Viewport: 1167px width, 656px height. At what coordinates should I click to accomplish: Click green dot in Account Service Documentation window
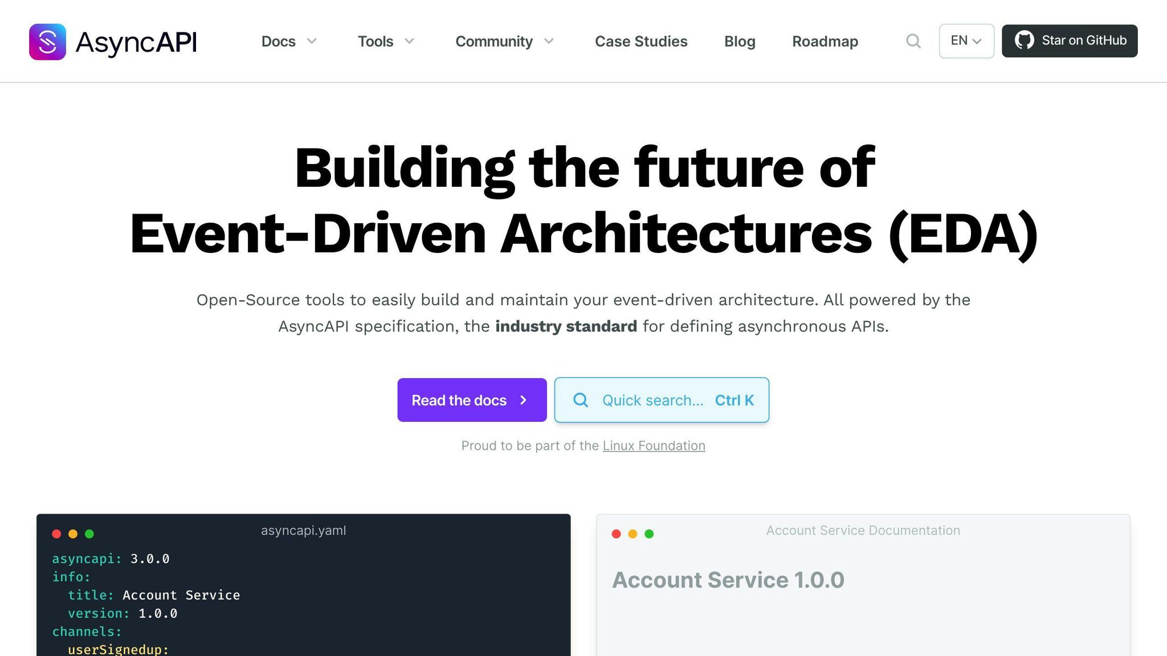pyautogui.click(x=649, y=534)
